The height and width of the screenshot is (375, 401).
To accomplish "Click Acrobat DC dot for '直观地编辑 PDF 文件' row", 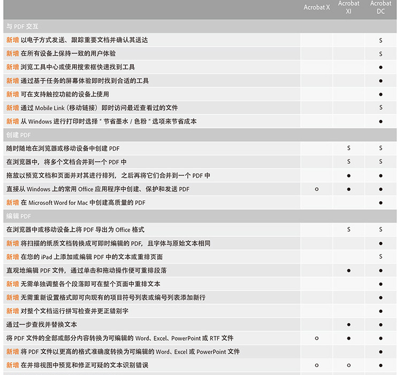I will tap(381, 271).
